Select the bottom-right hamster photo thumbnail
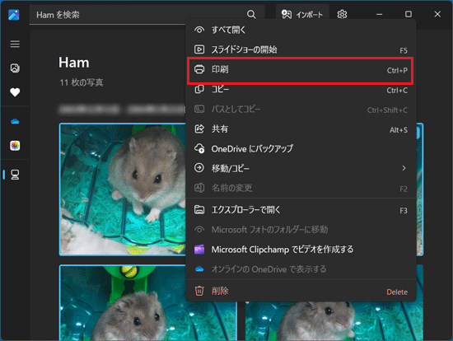Image resolution: width=453 pixels, height=341 pixels. pyautogui.click(x=334, y=320)
